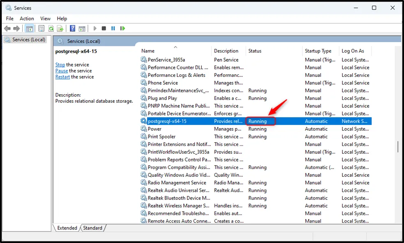
Task: Sort by the Startup Type column header
Action: point(318,51)
